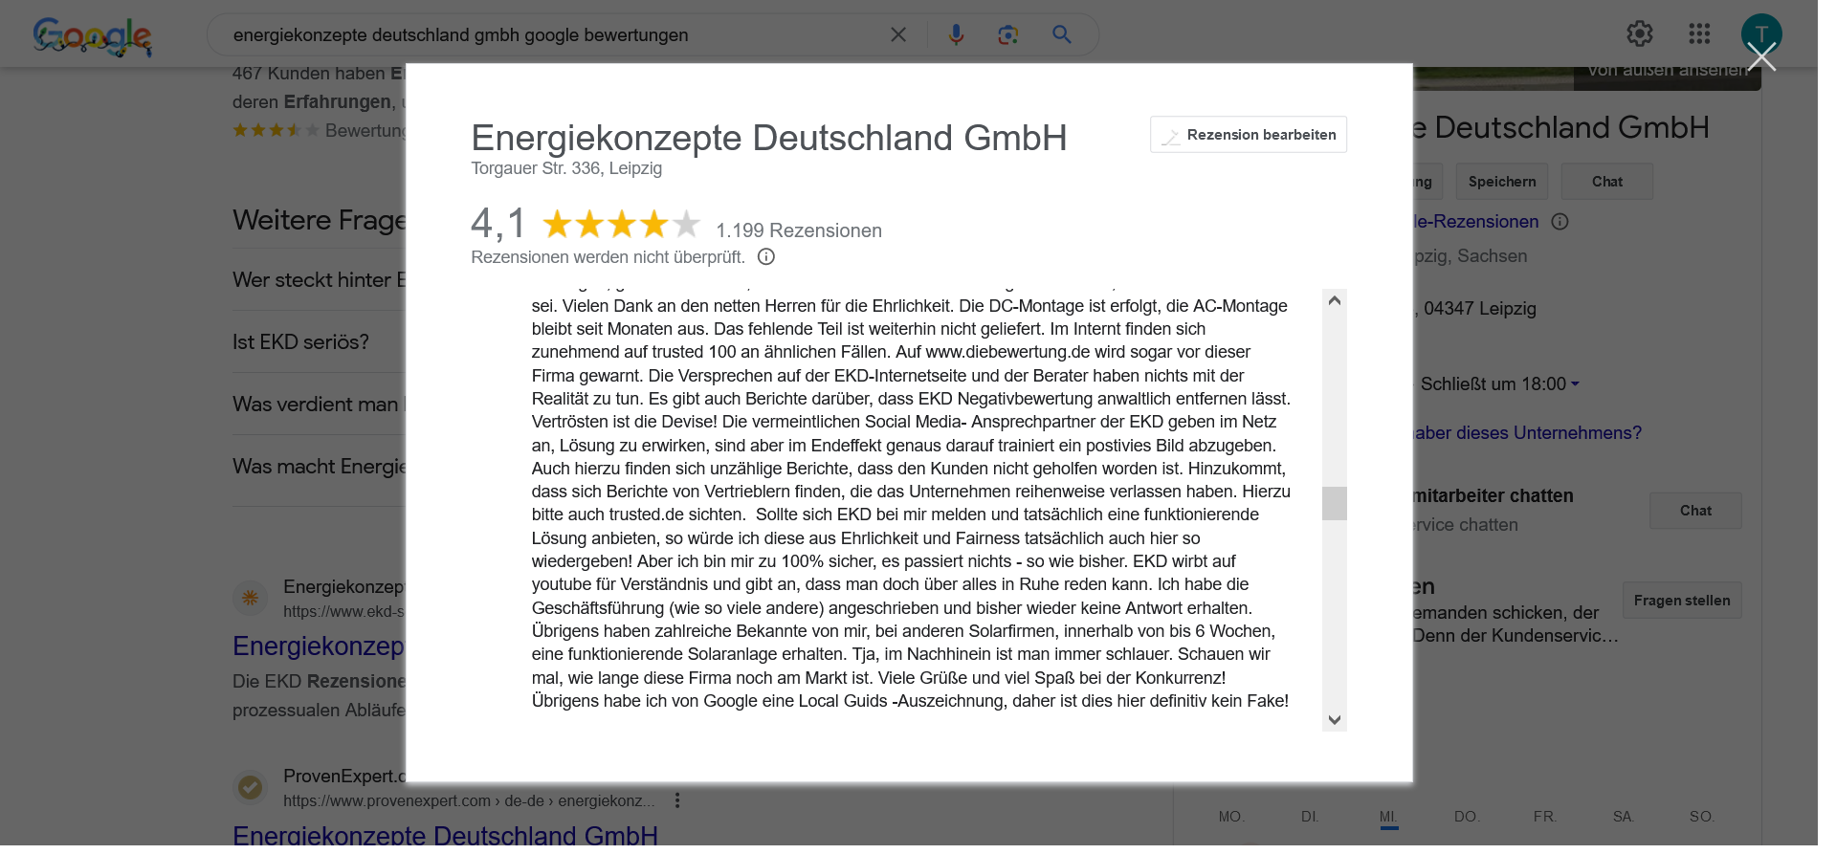Open Google Lens image search
This screenshot has height=854, width=1836.
pyautogui.click(x=1007, y=35)
